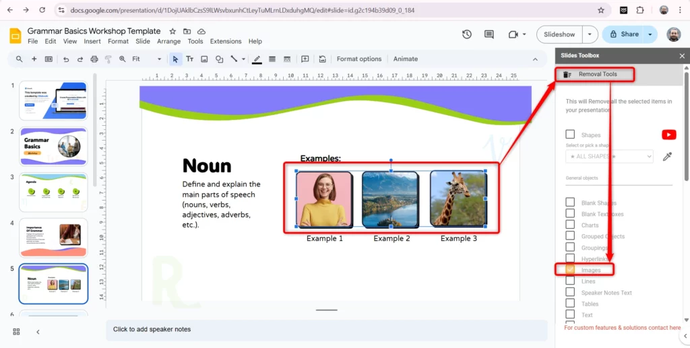Enable the Charts checkbox
Viewport: 690px width, 348px height.
pos(570,225)
